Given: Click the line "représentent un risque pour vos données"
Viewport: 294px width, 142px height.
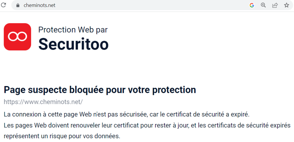Looking at the screenshot, I should pyautogui.click(x=62, y=136).
